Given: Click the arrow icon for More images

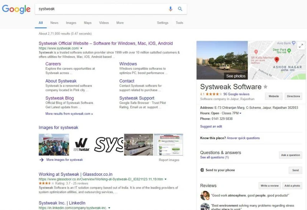Looking at the screenshot, I should [41, 160].
